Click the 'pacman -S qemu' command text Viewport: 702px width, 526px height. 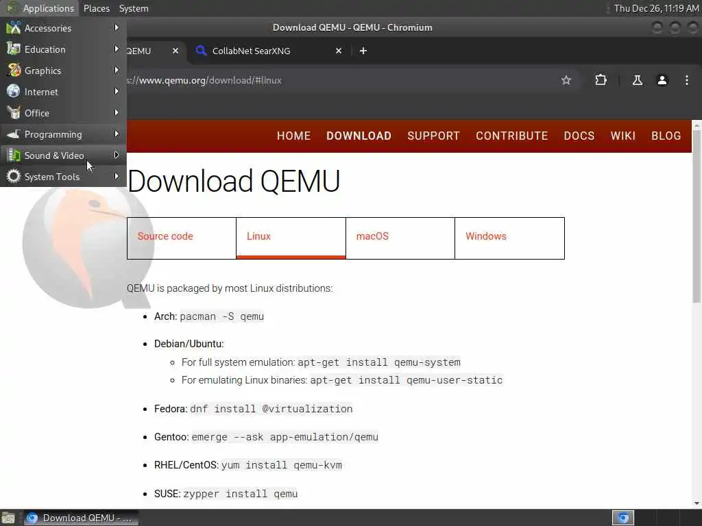pyautogui.click(x=222, y=316)
